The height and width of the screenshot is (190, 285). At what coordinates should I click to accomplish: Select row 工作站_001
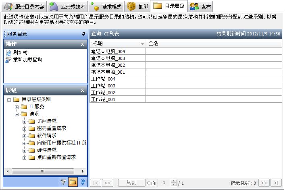pos(186,99)
